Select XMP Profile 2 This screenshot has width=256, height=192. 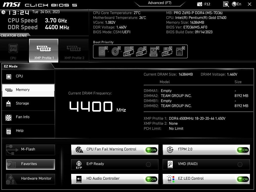click(74, 51)
